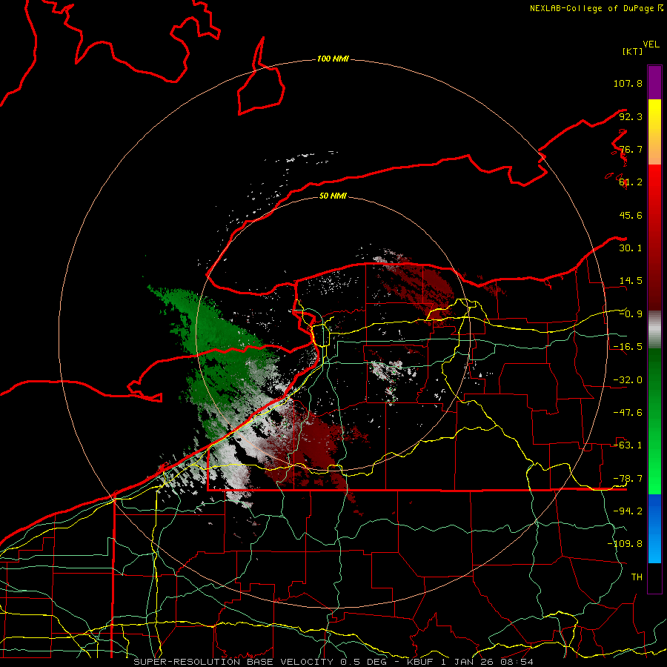The width and height of the screenshot is (667, 667).
Task: Click the VEL scale title
Action: (651, 44)
